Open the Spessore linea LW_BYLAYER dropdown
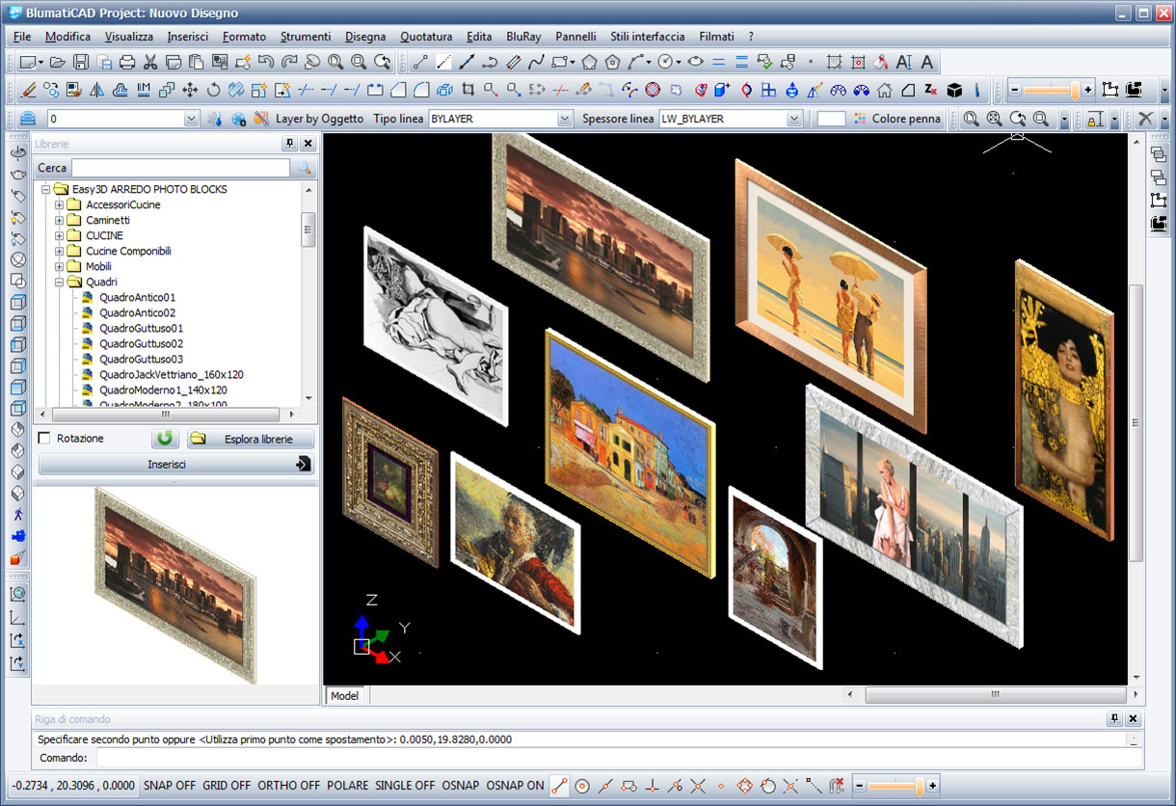 point(794,119)
